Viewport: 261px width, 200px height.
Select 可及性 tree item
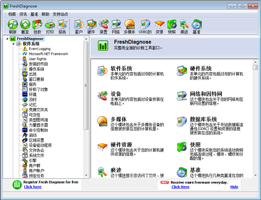click(x=34, y=115)
